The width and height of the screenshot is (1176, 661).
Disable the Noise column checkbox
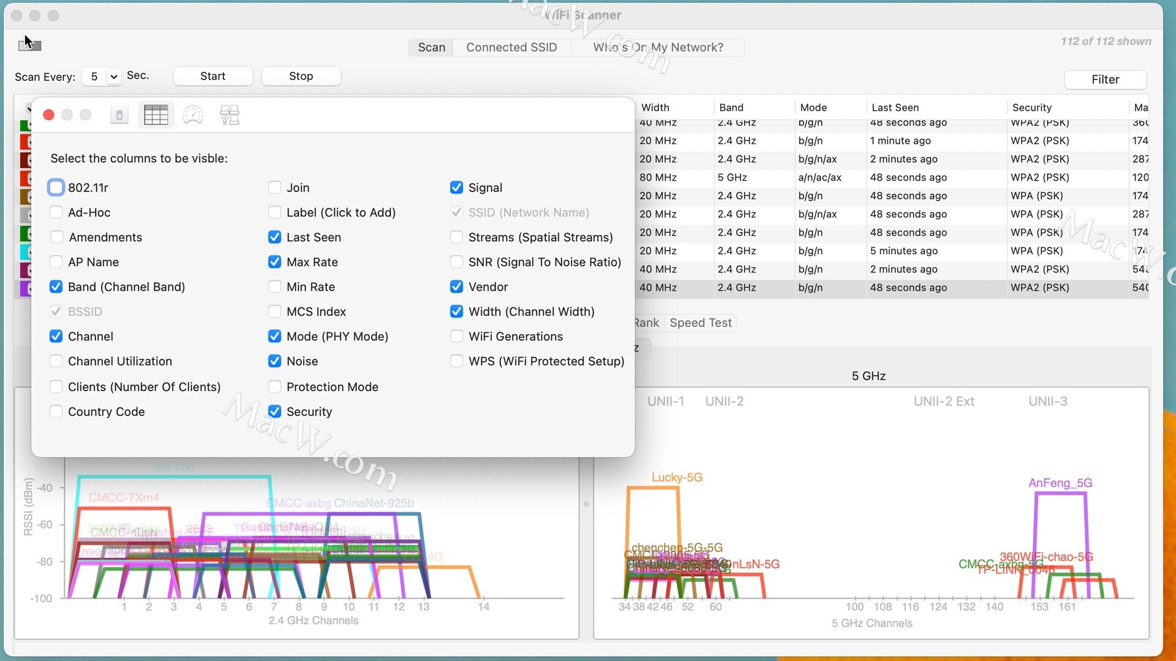(x=274, y=361)
